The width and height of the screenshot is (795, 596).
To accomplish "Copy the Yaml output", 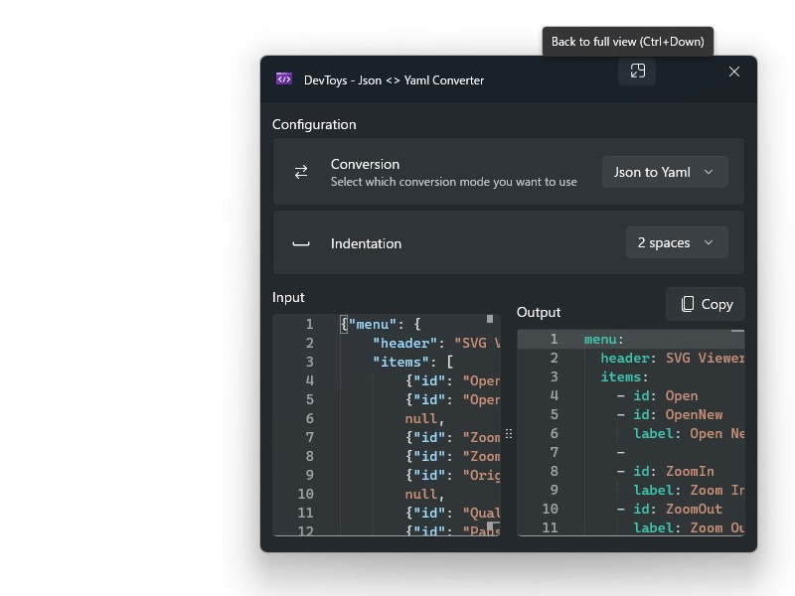I will tap(706, 304).
